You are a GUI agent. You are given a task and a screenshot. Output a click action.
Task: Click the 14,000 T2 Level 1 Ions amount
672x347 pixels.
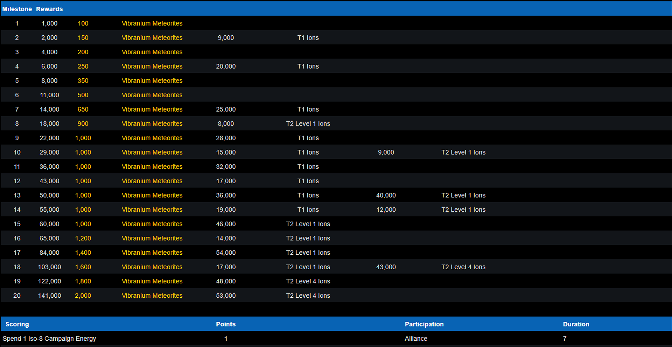pyautogui.click(x=226, y=239)
